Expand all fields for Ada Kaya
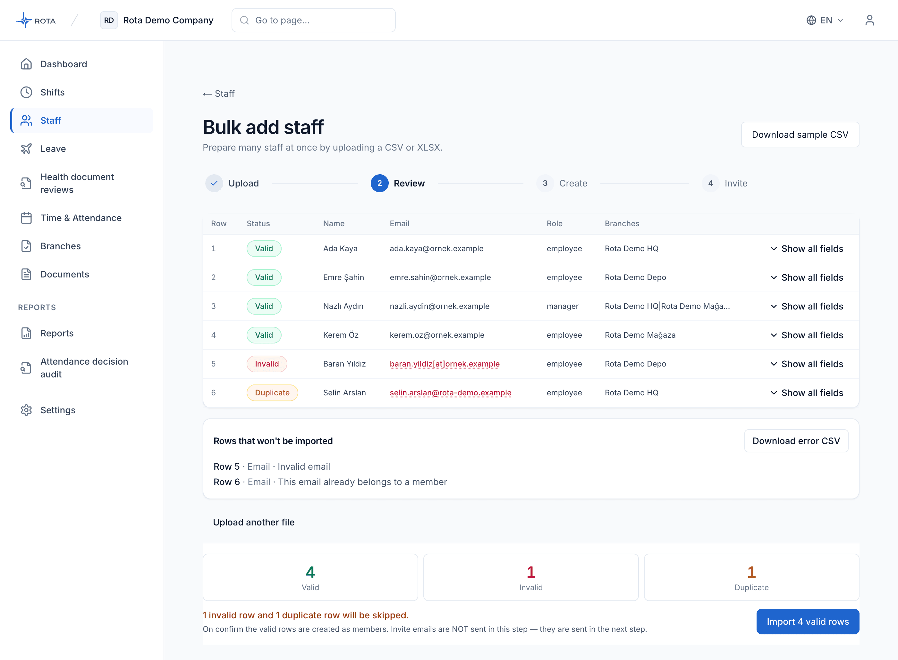Screen dimensions: 898x660 807,249
